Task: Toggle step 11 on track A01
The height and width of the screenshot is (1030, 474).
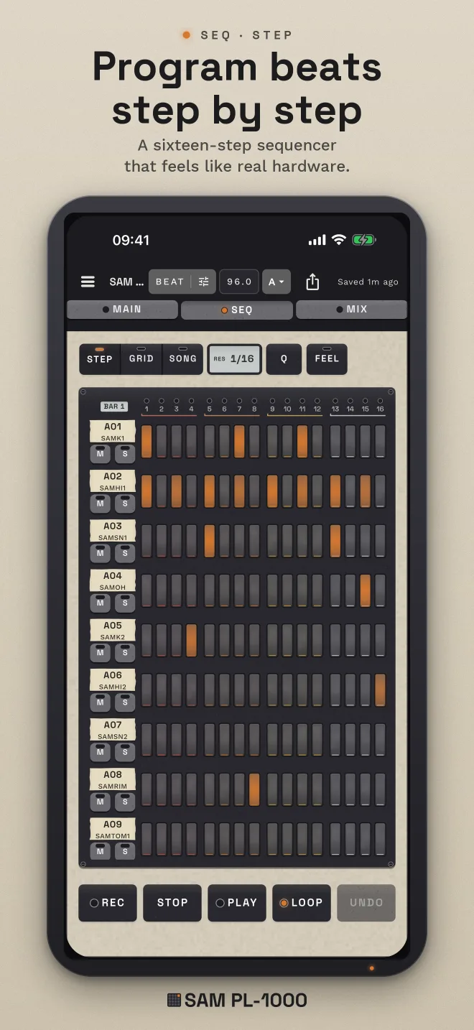Action: tap(302, 442)
